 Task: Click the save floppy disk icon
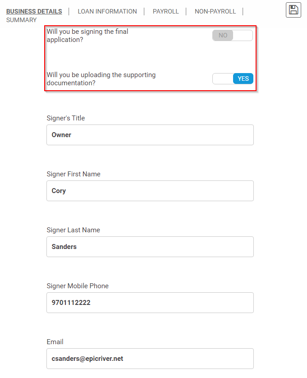(x=293, y=10)
